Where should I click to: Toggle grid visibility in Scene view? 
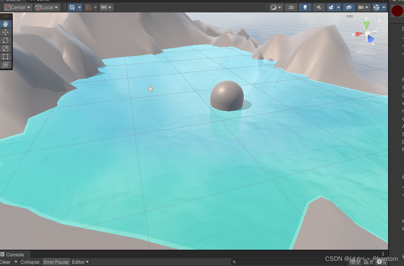click(72, 7)
